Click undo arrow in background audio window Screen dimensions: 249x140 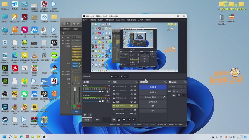click(74, 24)
